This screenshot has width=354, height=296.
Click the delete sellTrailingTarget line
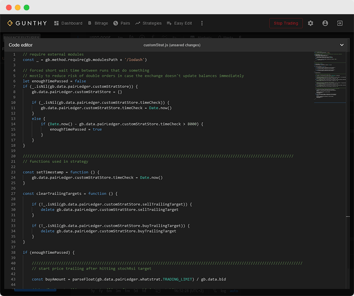(109, 210)
